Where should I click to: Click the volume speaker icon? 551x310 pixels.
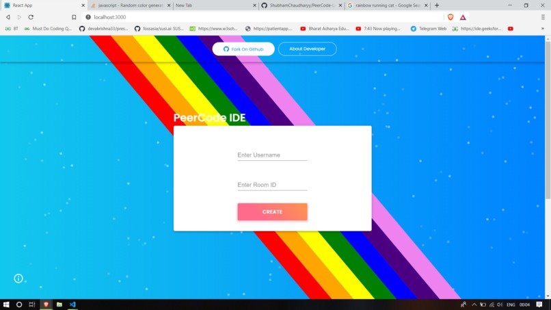coord(500,305)
